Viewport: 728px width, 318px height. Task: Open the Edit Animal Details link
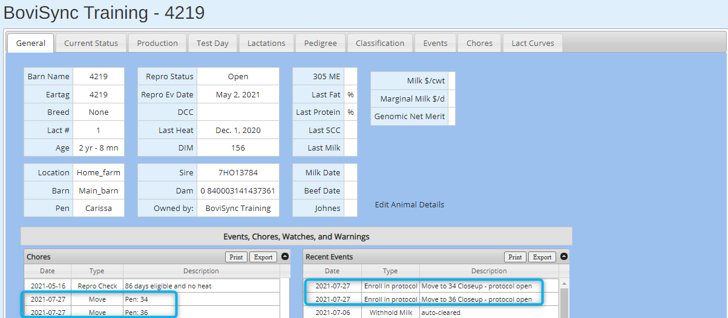click(410, 205)
